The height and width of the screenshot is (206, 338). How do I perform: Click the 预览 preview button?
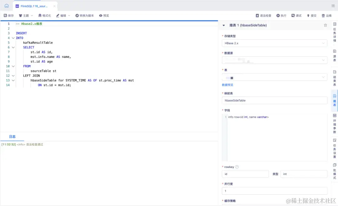[104, 16]
